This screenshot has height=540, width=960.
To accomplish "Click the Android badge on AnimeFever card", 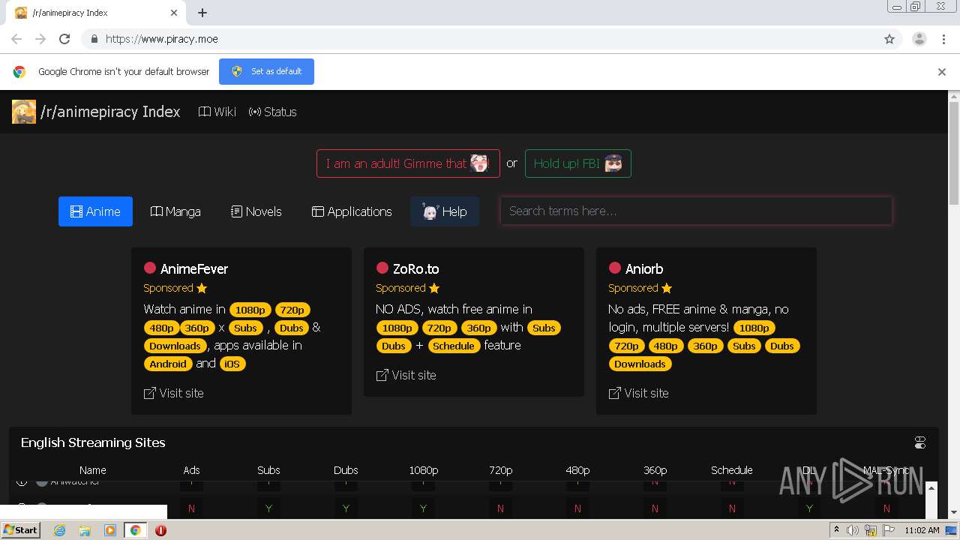I will (x=168, y=364).
